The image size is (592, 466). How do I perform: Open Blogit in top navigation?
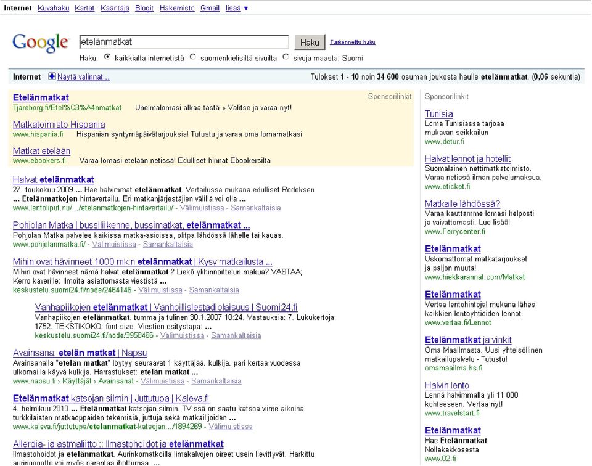(x=144, y=8)
